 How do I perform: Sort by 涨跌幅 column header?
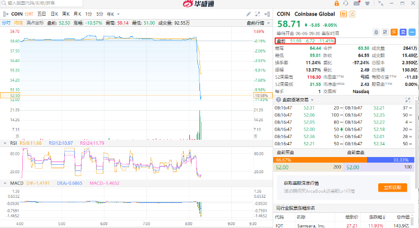[x=377, y=217]
